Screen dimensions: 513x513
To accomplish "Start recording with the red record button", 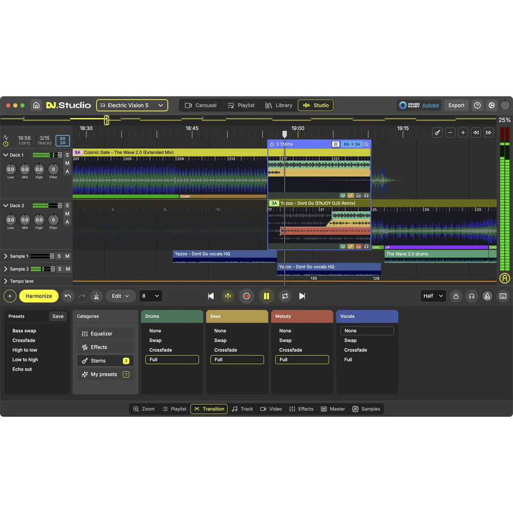I will (246, 296).
